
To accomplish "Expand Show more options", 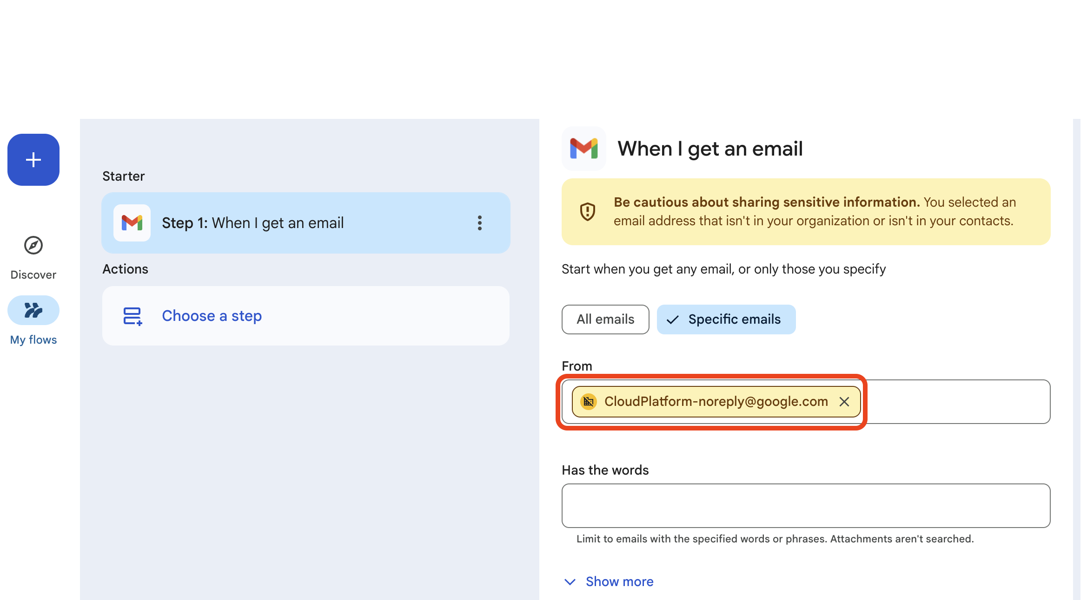I will 619,581.
